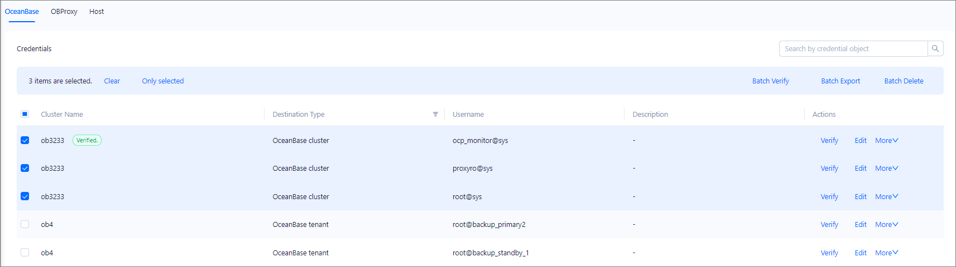
Task: Click Batch Verify
Action: pos(770,81)
